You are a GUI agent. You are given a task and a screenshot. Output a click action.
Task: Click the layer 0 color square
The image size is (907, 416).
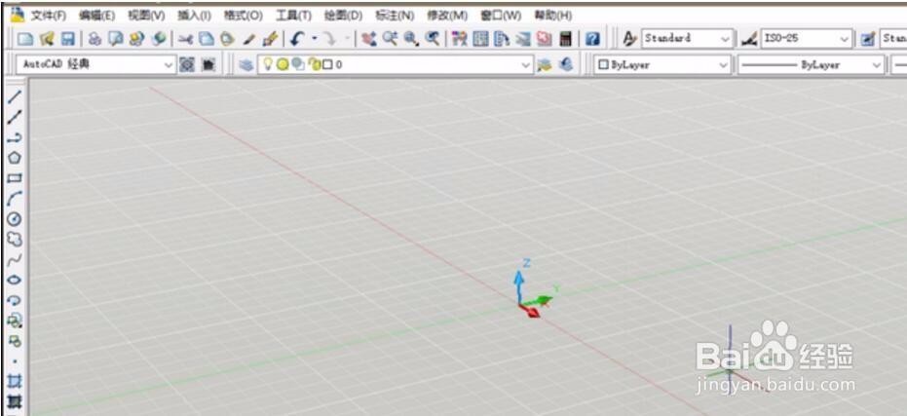pyautogui.click(x=327, y=65)
